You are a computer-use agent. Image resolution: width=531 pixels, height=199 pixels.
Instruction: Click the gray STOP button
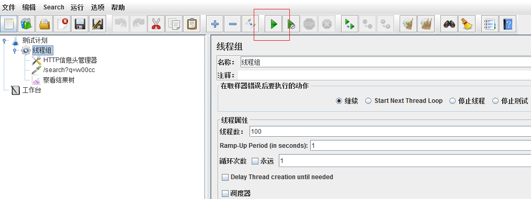click(x=309, y=24)
